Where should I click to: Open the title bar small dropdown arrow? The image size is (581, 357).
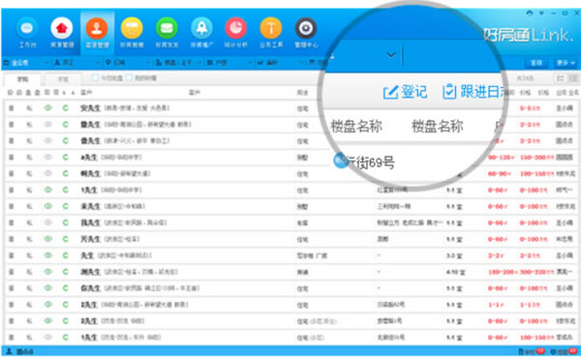pyautogui.click(x=541, y=13)
